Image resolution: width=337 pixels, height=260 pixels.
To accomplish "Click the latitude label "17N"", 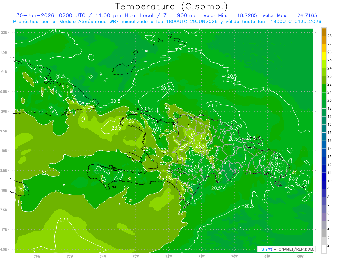I will [4, 230].
